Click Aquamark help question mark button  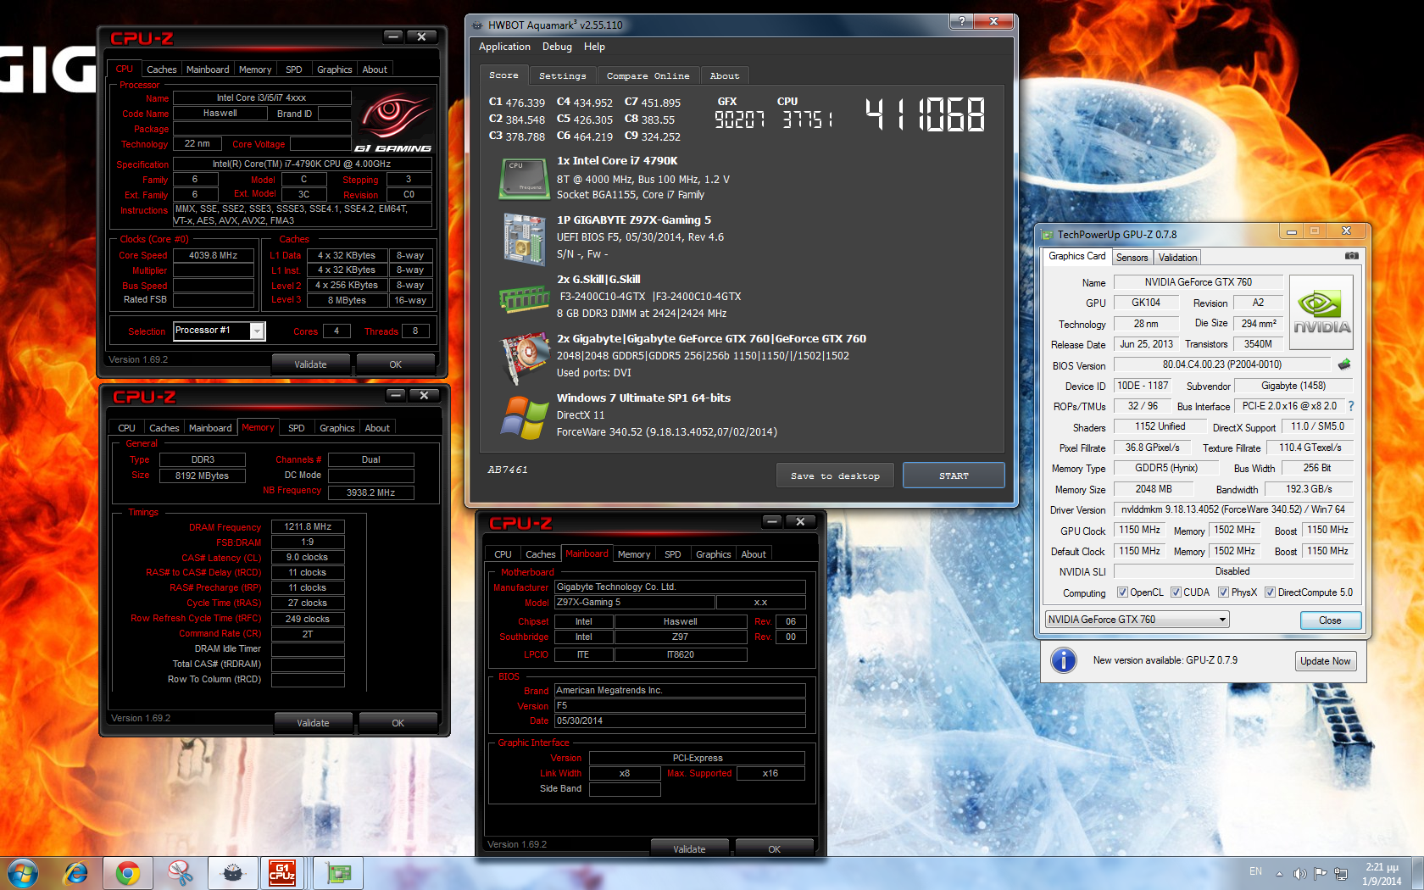960,22
